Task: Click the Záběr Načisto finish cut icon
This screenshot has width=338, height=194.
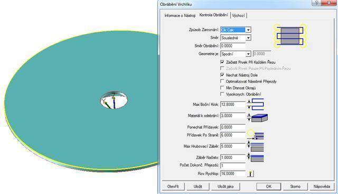Action: [x=256, y=158]
